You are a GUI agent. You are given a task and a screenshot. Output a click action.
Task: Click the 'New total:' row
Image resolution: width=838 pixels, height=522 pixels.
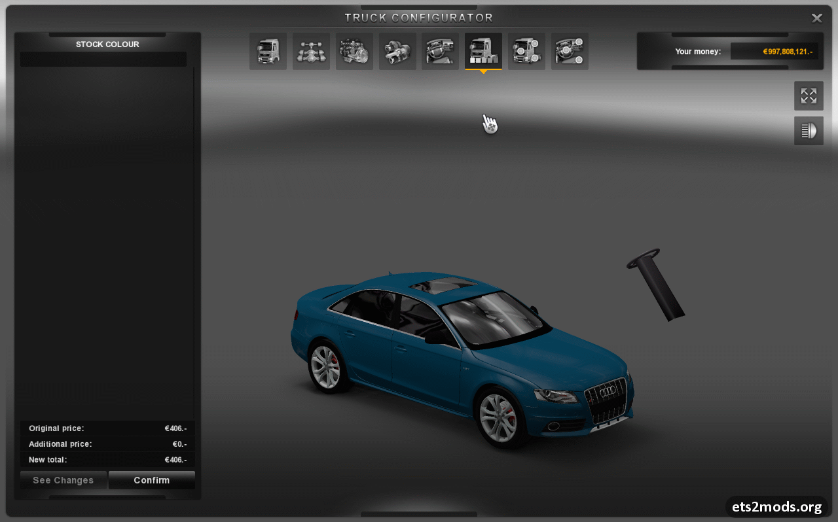click(x=107, y=460)
